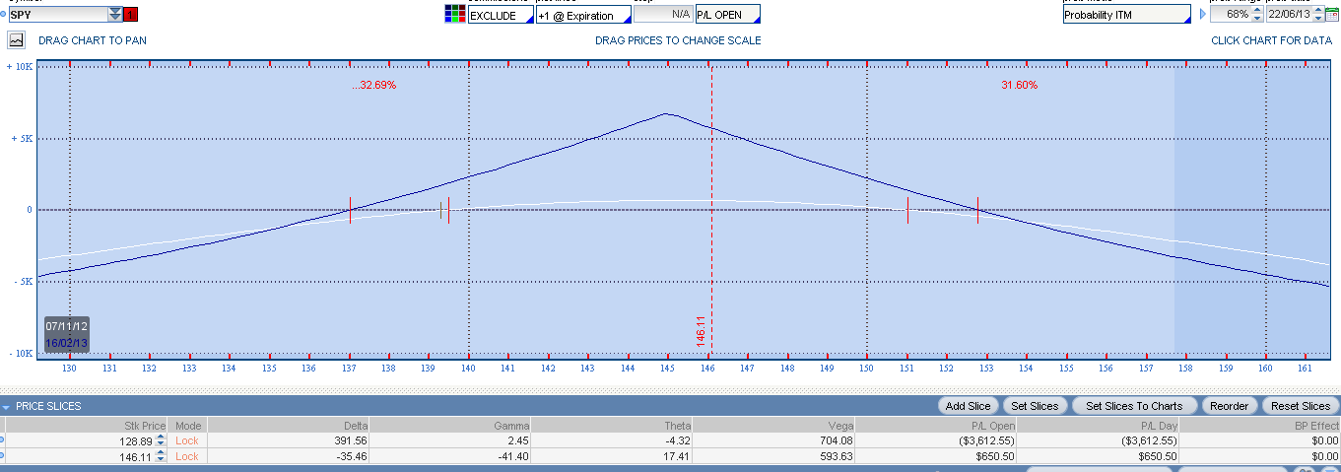Collapse the PRICE SLICES section

tap(8, 406)
